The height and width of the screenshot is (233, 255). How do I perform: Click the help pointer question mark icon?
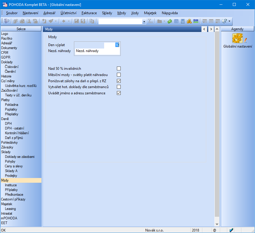click(x=225, y=21)
